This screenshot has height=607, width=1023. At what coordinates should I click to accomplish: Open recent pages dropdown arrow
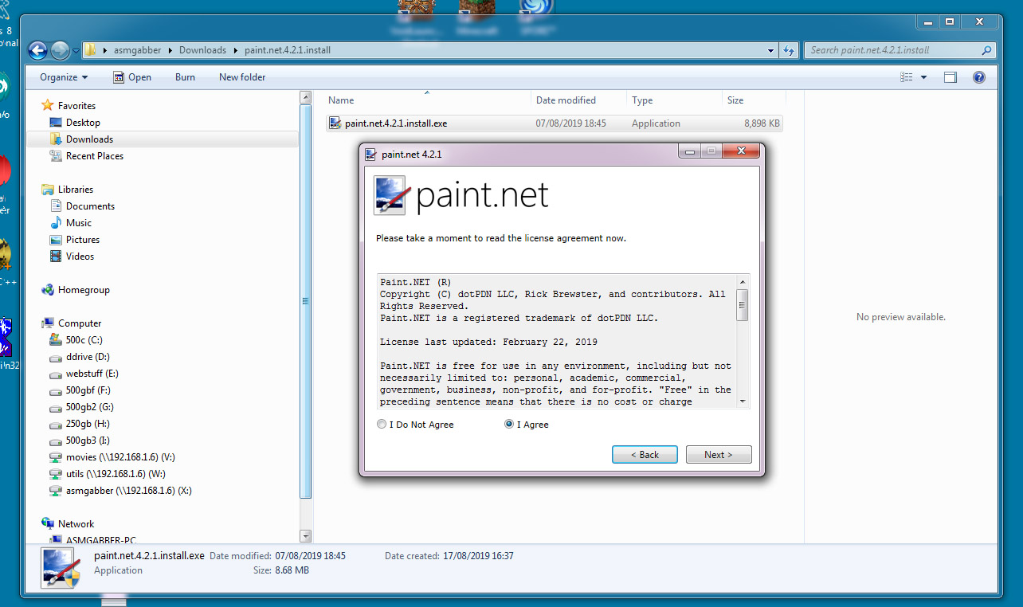pyautogui.click(x=76, y=50)
